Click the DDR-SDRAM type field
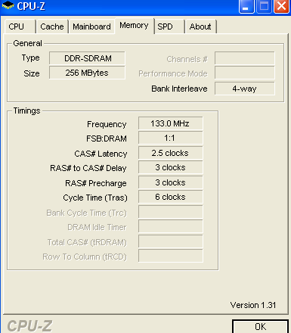Viewport: 291px width, 333px height. pos(87,58)
